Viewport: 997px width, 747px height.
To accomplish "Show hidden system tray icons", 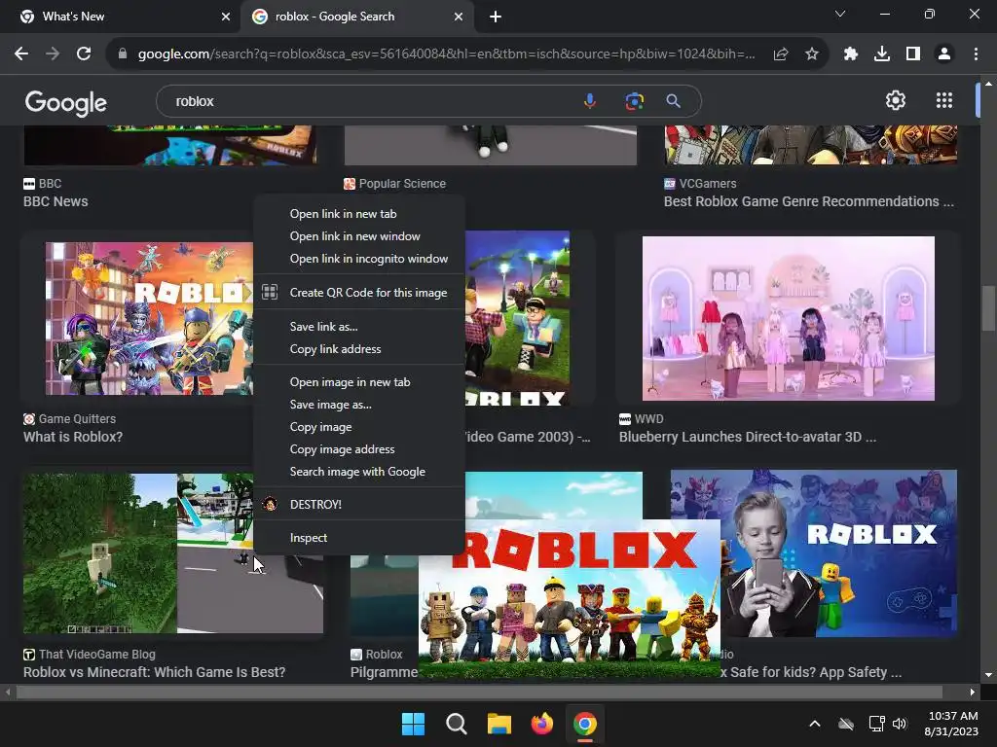I will 815,724.
